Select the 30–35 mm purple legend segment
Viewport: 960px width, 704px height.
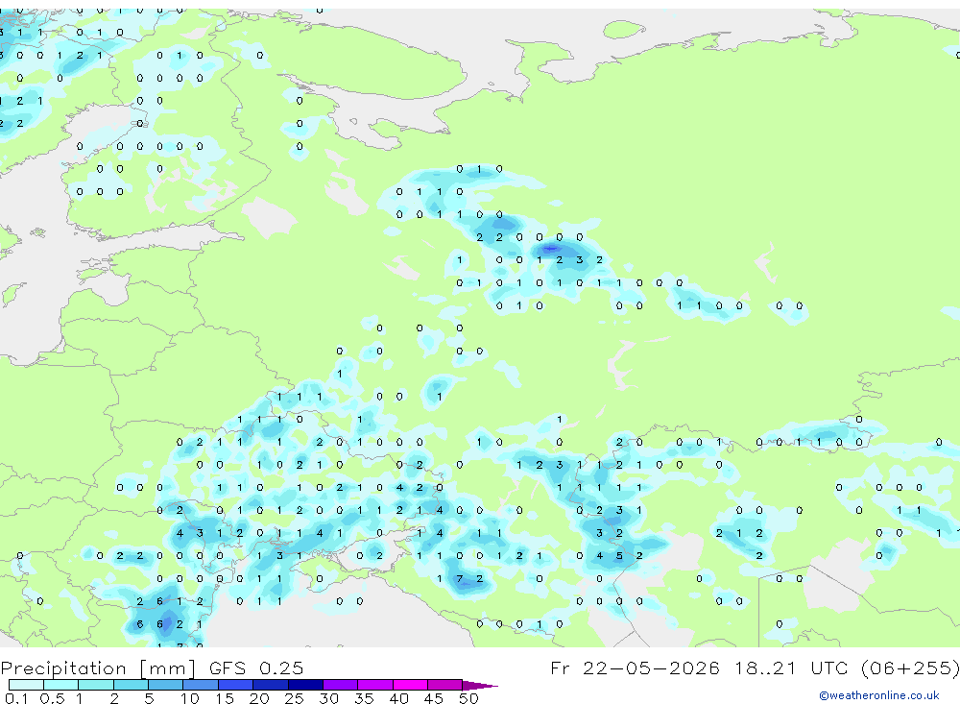(x=340, y=685)
